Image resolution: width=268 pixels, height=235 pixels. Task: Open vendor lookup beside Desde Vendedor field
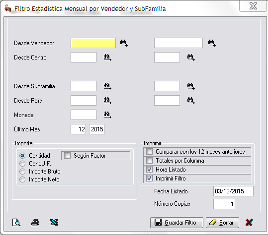point(124,43)
